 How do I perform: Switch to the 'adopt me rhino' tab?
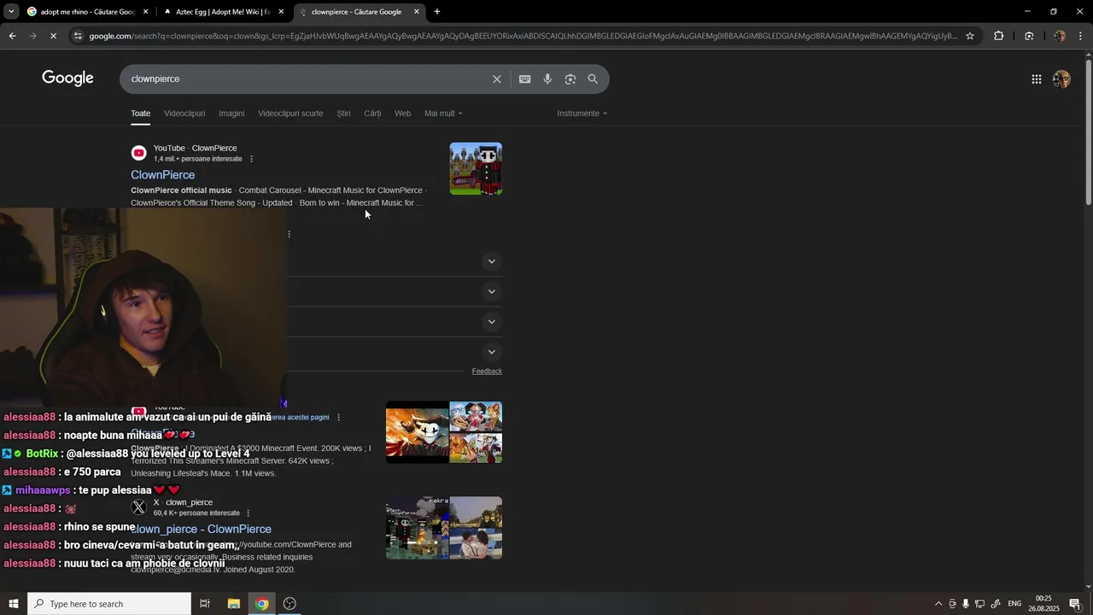click(x=88, y=12)
